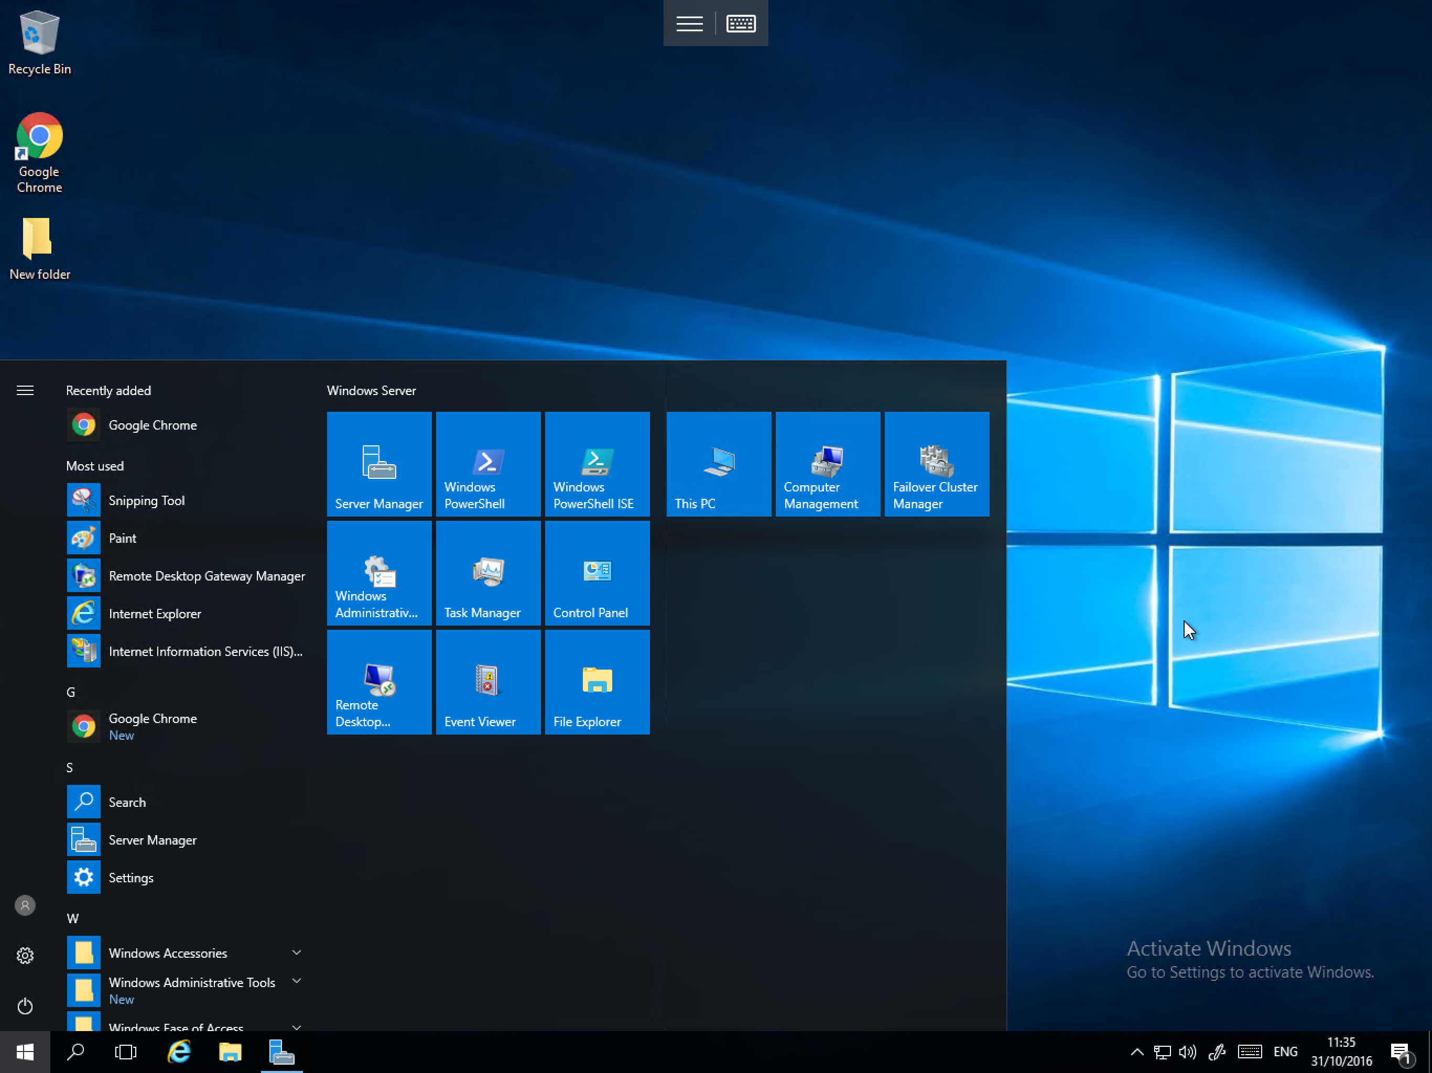This screenshot has width=1432, height=1073.
Task: Open the pen input tray icon
Action: (x=1217, y=1052)
